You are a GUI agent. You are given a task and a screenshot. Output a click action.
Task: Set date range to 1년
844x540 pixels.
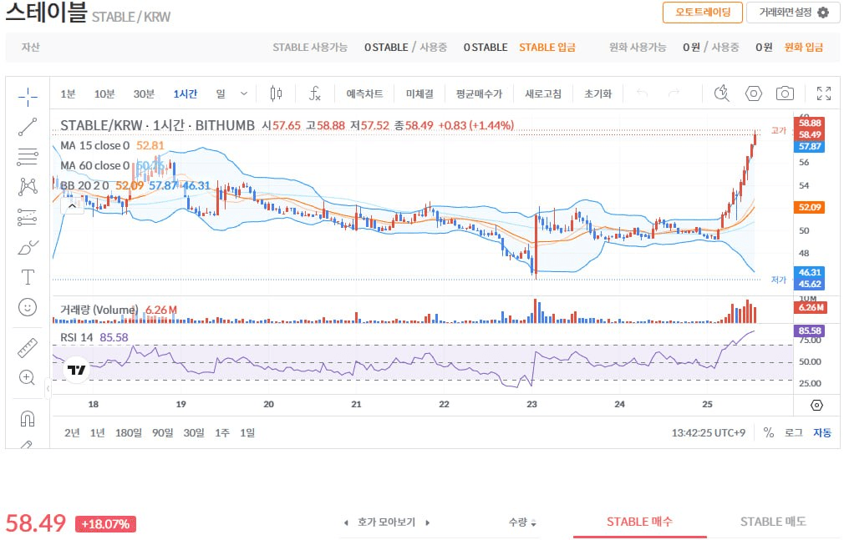[x=98, y=432]
